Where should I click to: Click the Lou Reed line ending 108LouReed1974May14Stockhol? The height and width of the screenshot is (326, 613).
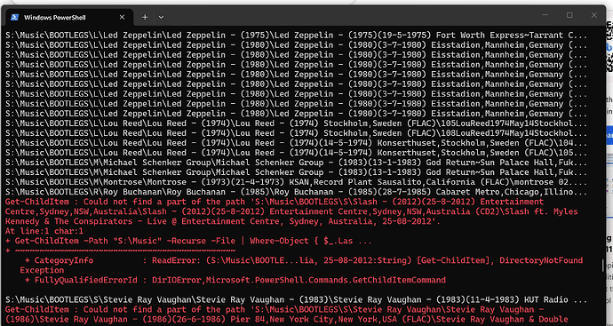[x=296, y=133]
